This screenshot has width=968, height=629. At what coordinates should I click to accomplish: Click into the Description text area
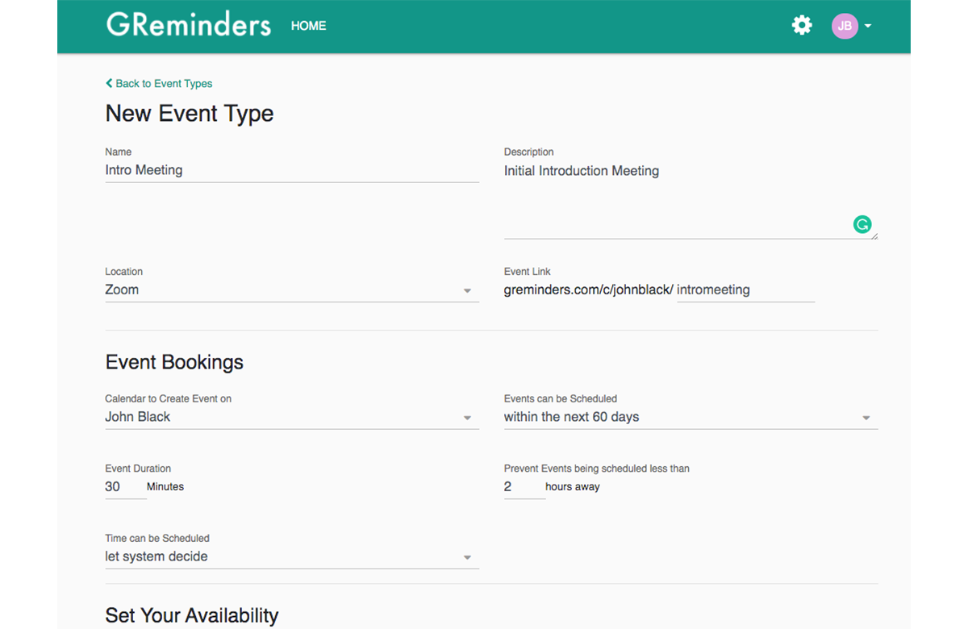691,199
